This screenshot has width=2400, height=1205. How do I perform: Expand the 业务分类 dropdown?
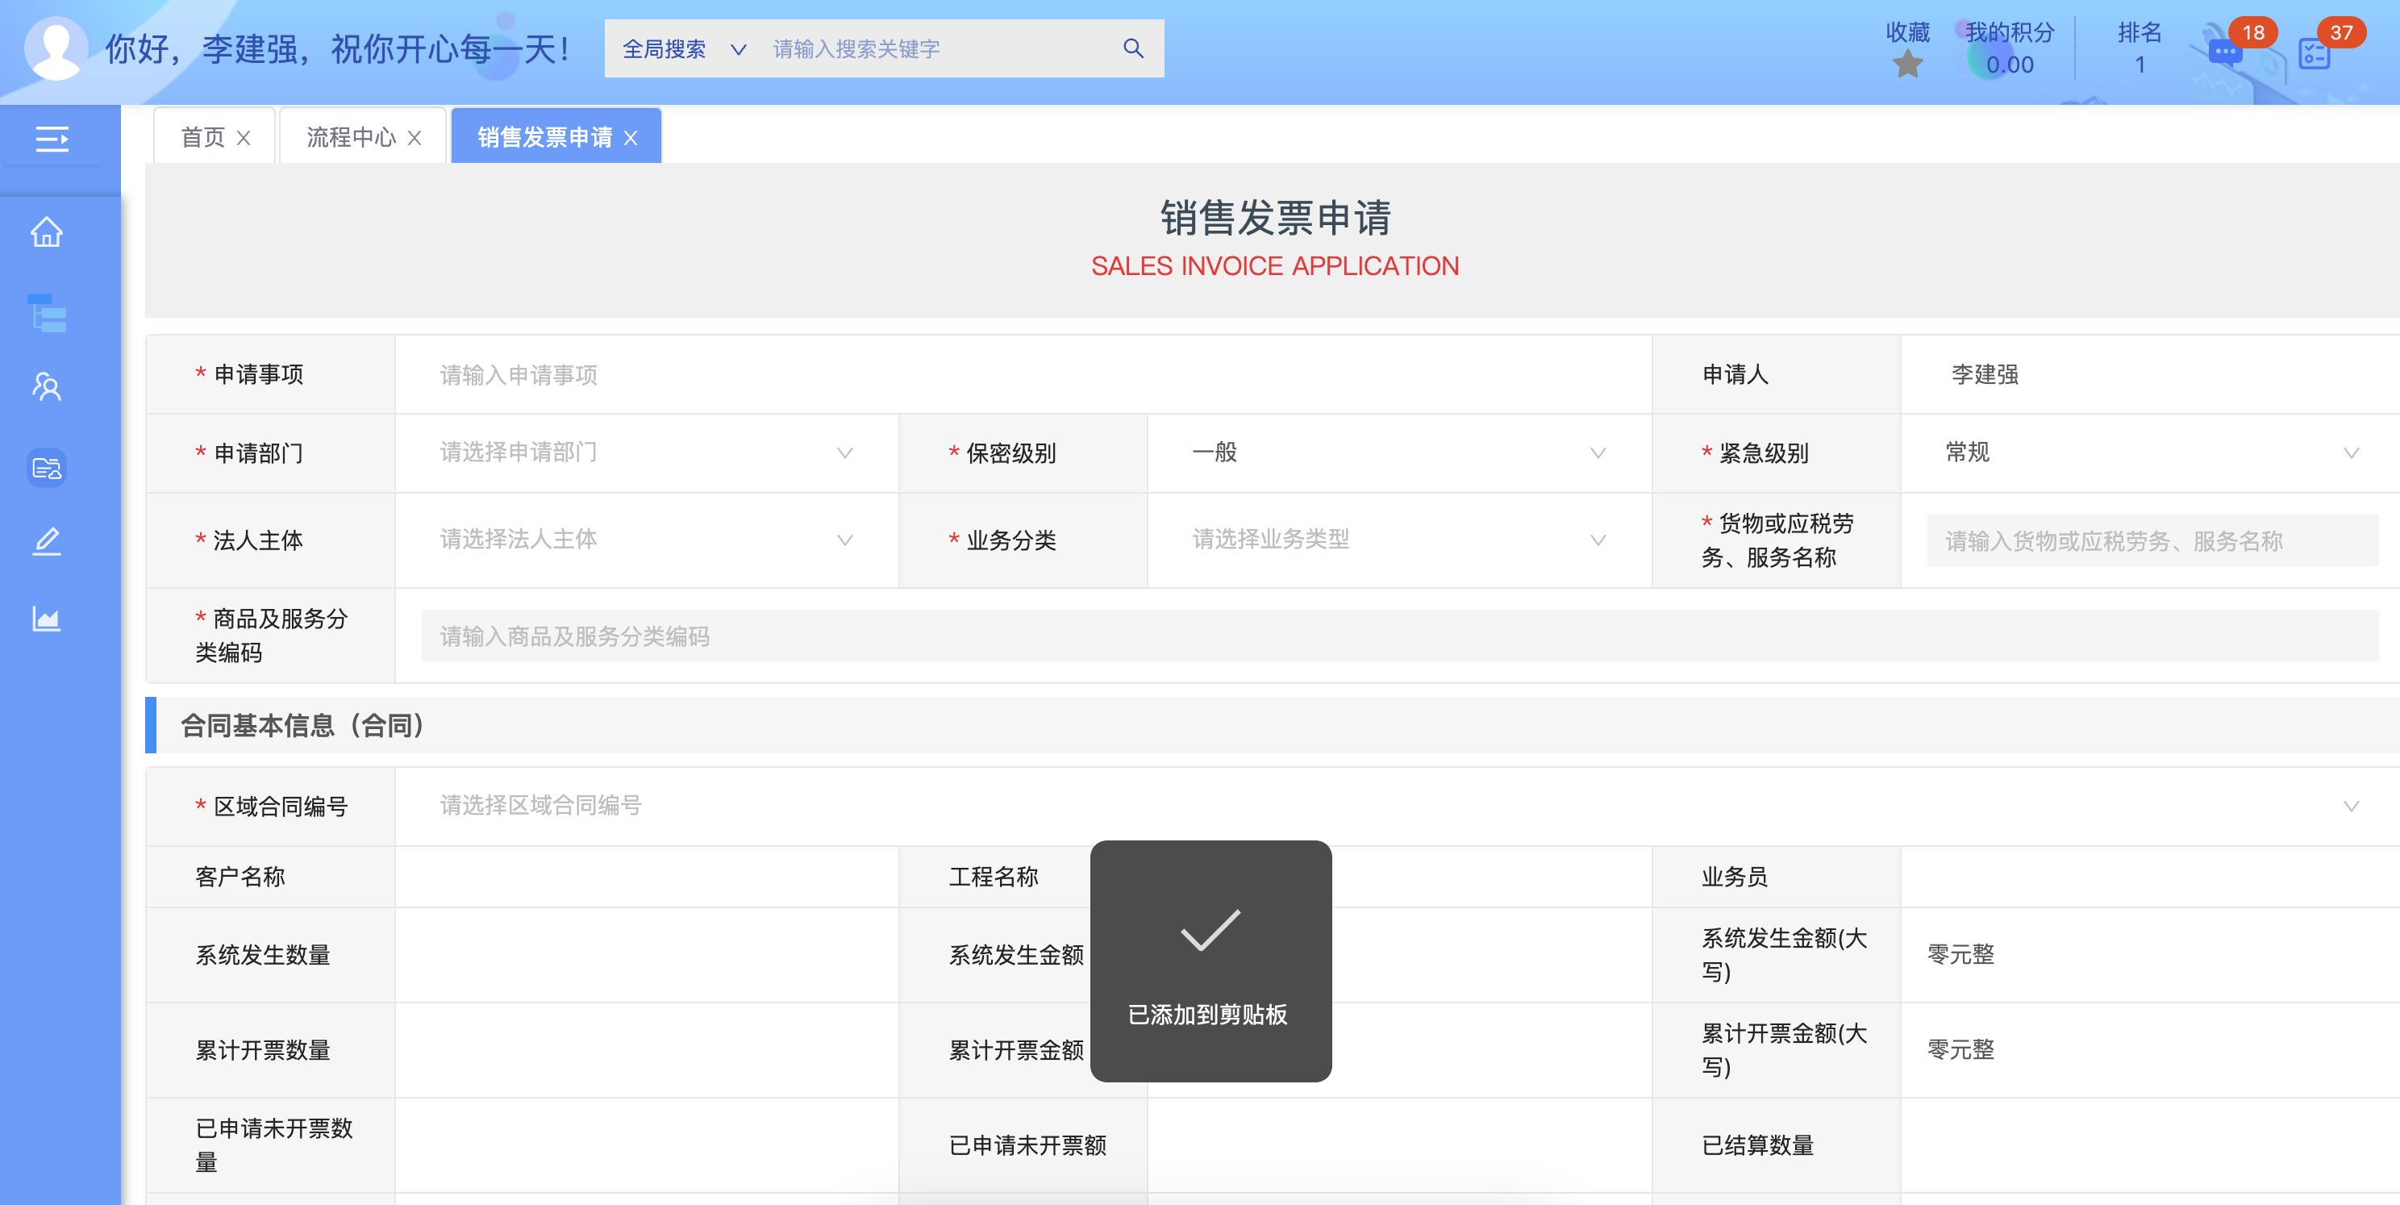click(1398, 540)
